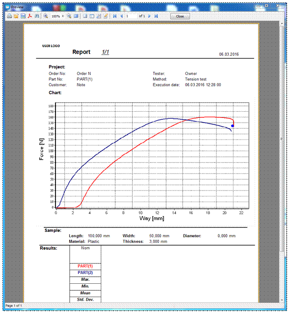Click the Nom header cell in results
Image resolution: width=289 pixels, height=313 pixels.
[x=85, y=254]
